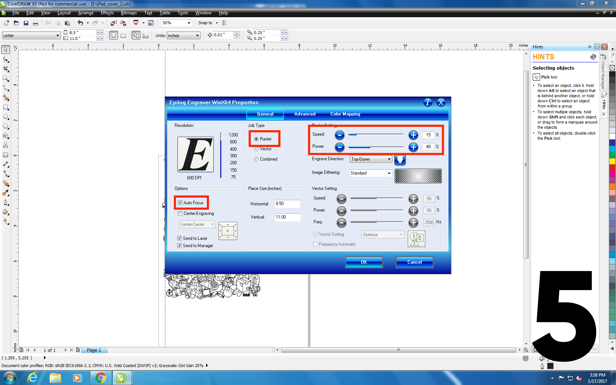
Task: Select the Text tool
Action: pos(5,145)
